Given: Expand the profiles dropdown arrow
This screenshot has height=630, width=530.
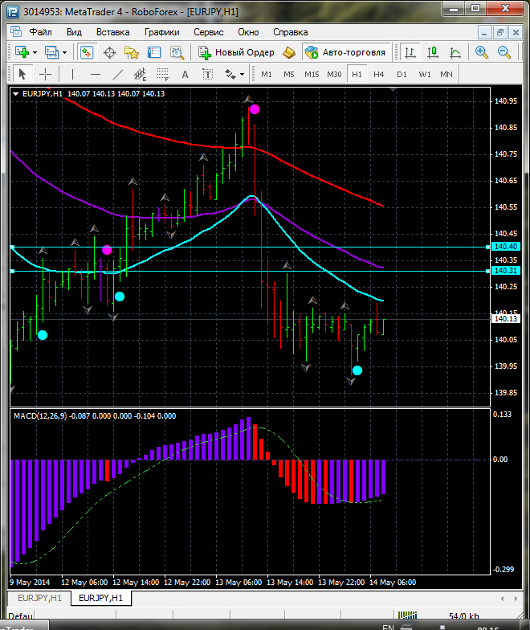Looking at the screenshot, I should [x=64, y=53].
